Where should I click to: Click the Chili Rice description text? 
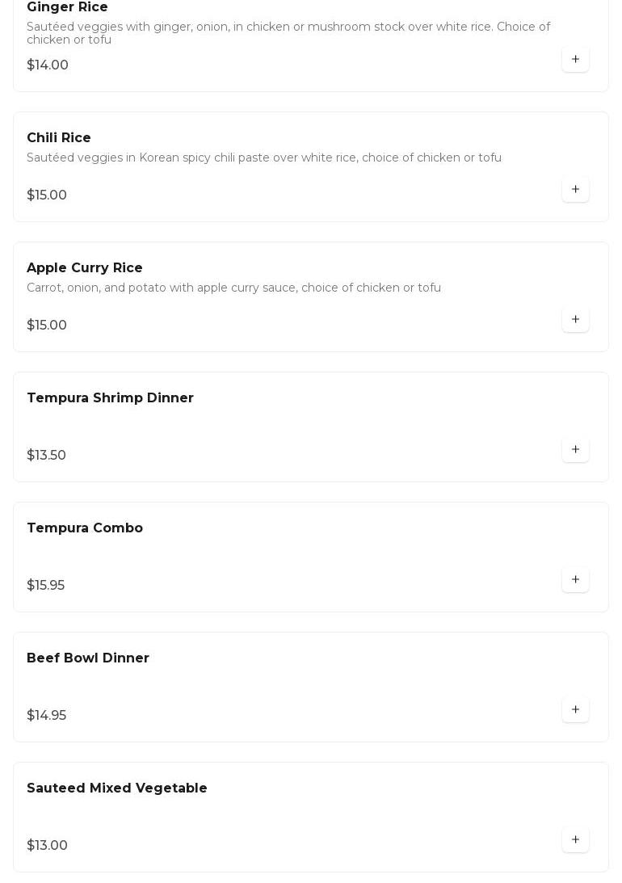pyautogui.click(x=264, y=158)
